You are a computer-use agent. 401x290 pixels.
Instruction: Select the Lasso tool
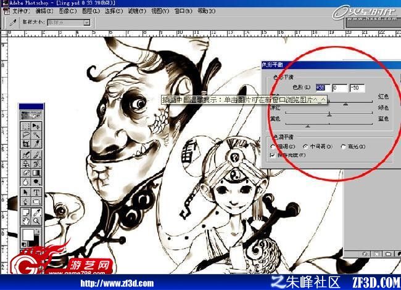(x=25, y=135)
